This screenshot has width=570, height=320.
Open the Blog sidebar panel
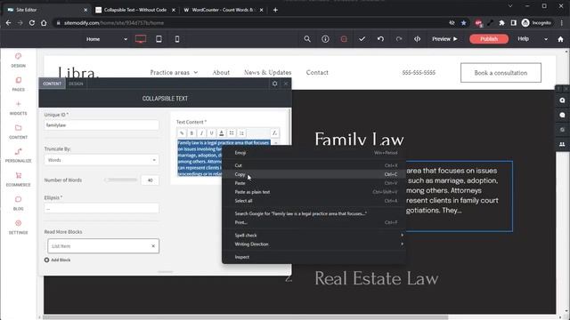click(x=18, y=204)
